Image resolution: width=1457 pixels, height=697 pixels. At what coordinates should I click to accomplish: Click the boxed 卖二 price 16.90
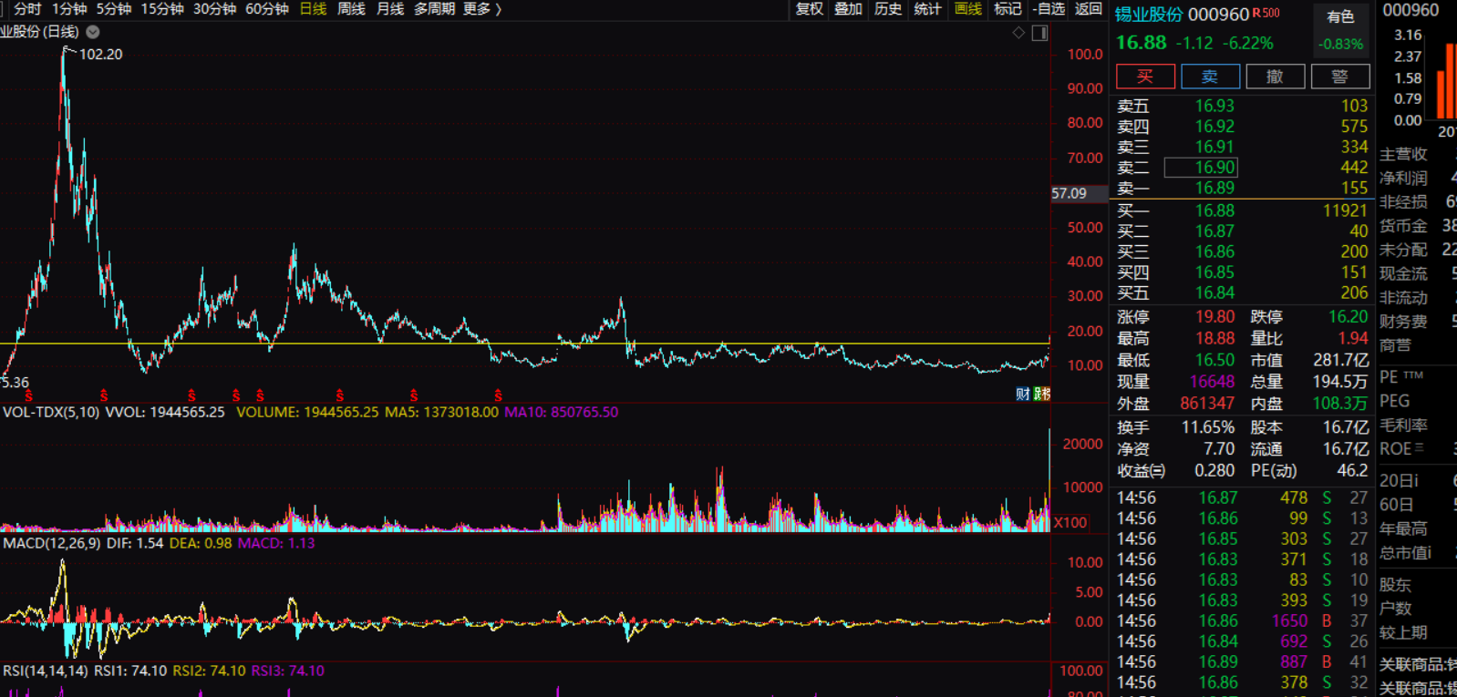coord(1202,168)
